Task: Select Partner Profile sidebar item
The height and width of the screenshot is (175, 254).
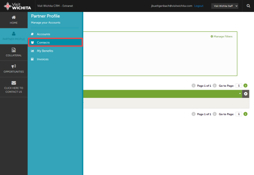Action: 14,36
